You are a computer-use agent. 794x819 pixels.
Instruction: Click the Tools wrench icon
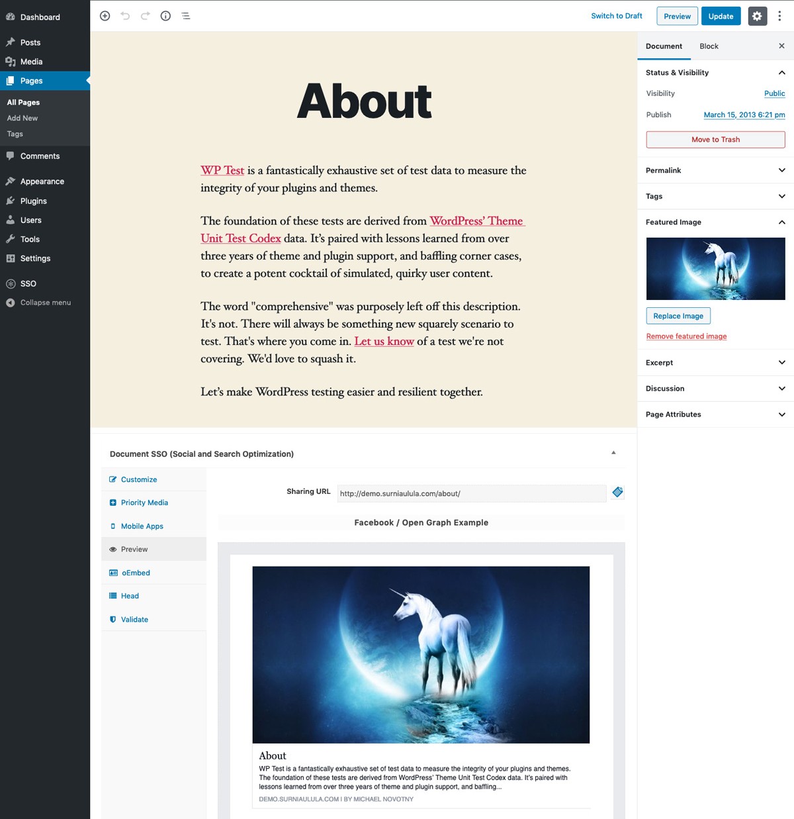[11, 239]
